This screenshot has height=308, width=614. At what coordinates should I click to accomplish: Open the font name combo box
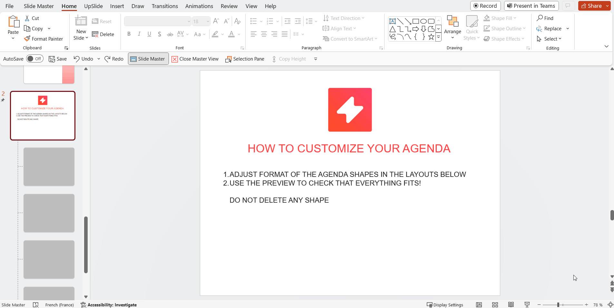click(158, 21)
